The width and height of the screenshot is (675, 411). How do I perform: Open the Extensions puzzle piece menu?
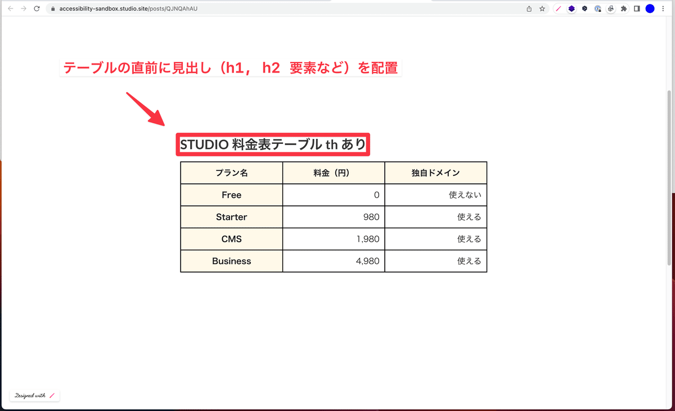coord(624,8)
